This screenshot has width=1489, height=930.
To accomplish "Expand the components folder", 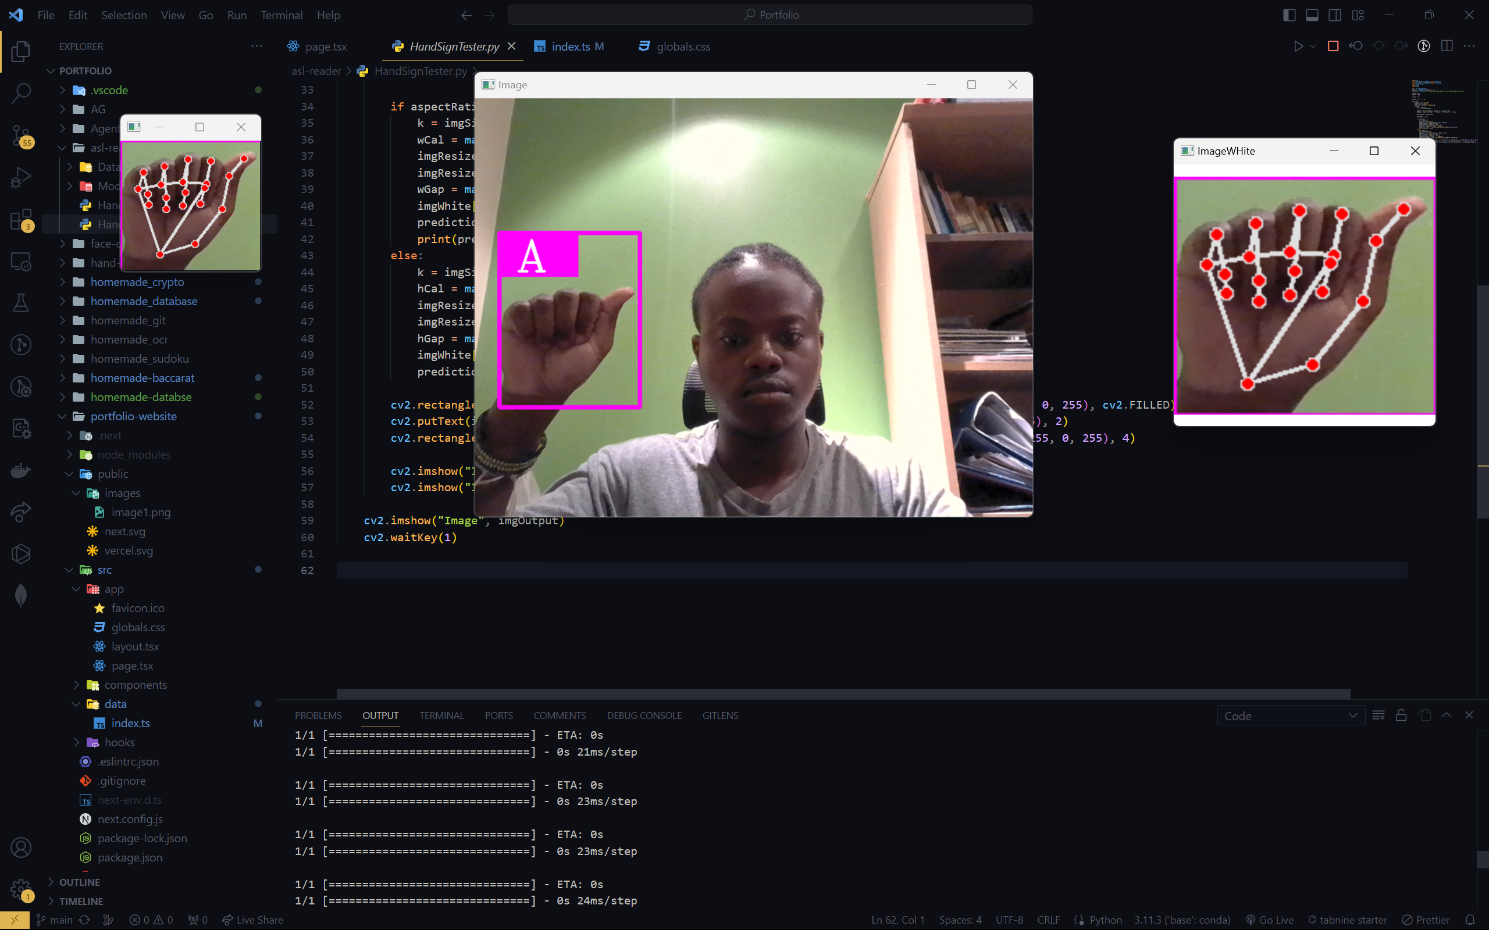I will 136,685.
